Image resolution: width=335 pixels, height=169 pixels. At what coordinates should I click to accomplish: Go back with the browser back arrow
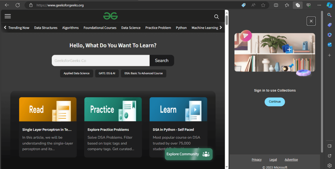click(7, 5)
